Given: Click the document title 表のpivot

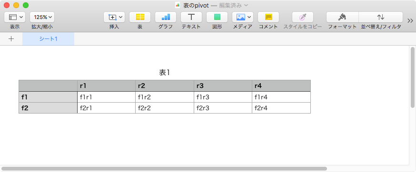Looking at the screenshot, I should pyautogui.click(x=196, y=5).
